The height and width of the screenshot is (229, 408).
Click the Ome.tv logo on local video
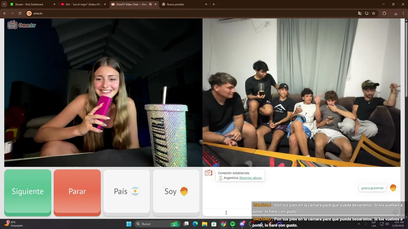point(22,25)
